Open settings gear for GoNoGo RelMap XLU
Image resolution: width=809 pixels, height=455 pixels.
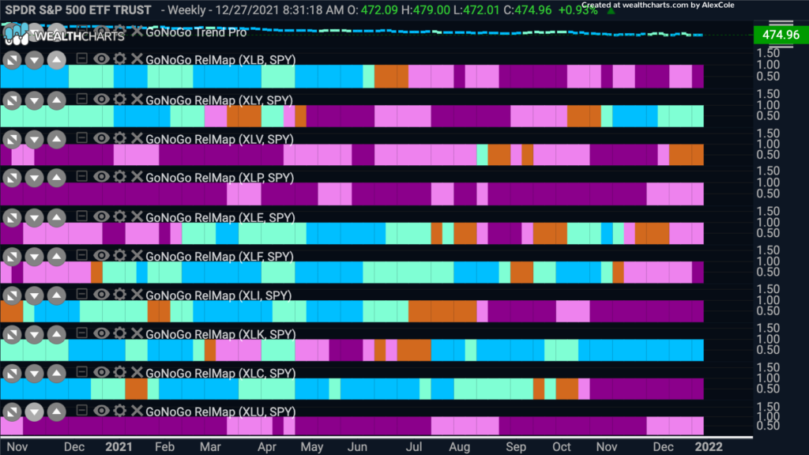click(120, 411)
